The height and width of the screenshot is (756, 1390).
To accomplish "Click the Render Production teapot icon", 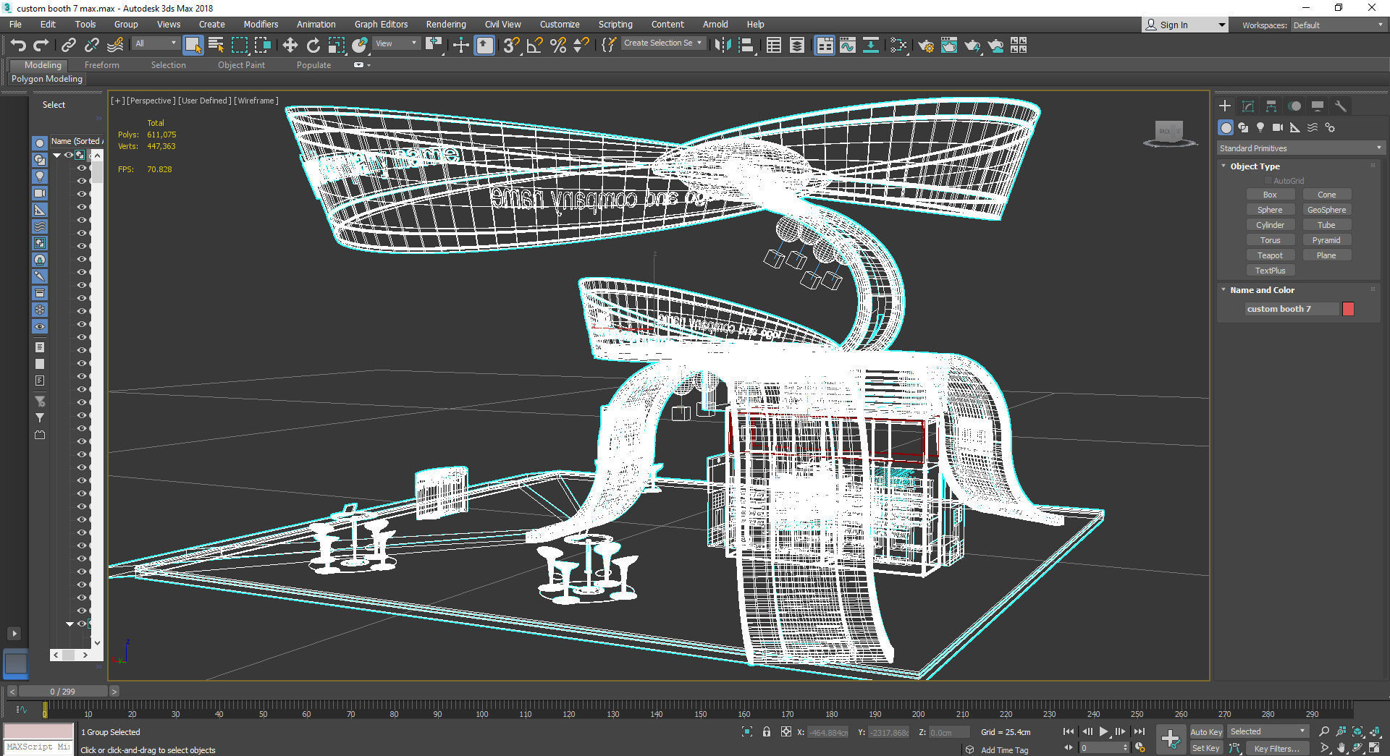I will pos(972,46).
